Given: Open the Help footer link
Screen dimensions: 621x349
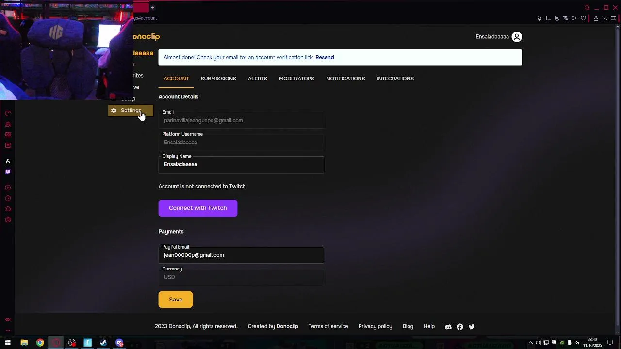Looking at the screenshot, I should tap(429, 326).
